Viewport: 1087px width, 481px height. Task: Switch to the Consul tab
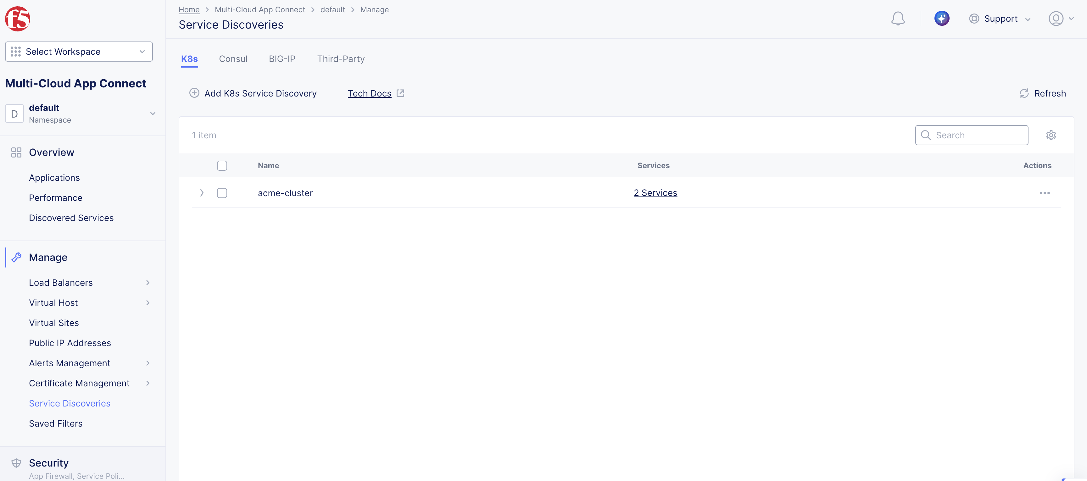point(233,59)
